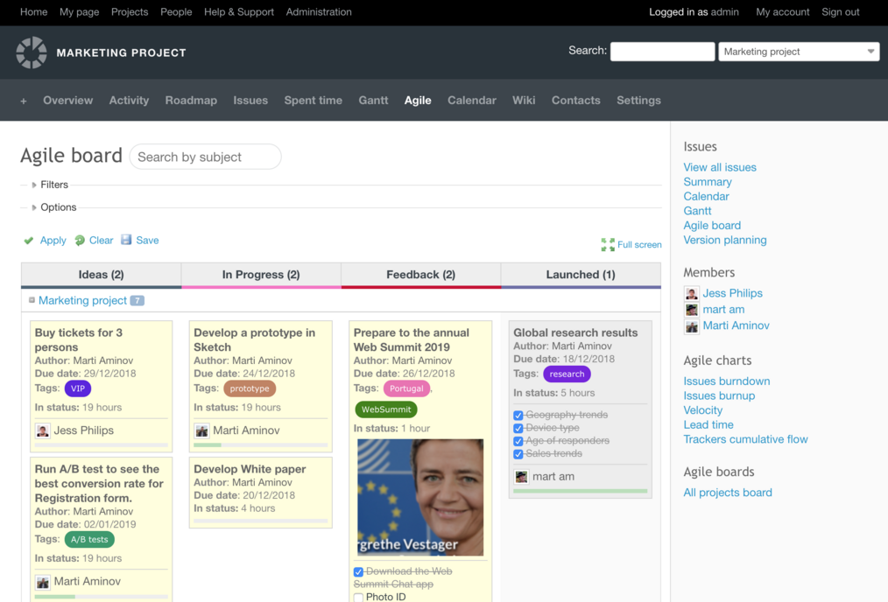The image size is (888, 602).
Task: Click the purple research tag badge
Action: point(567,374)
